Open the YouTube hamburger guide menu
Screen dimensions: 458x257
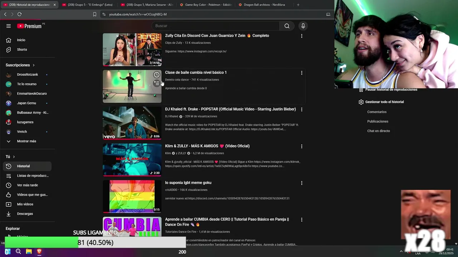9,26
